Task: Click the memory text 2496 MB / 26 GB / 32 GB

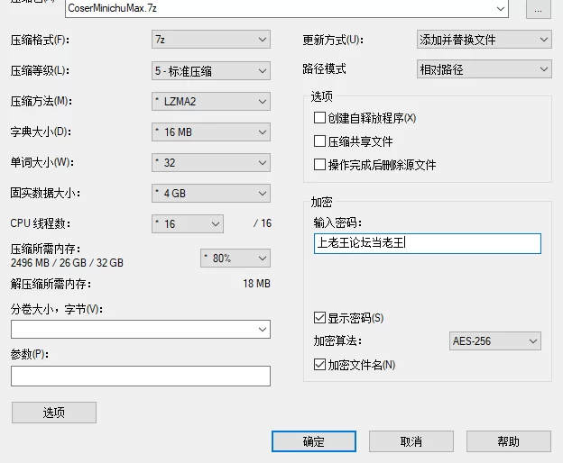Action: pos(67,263)
